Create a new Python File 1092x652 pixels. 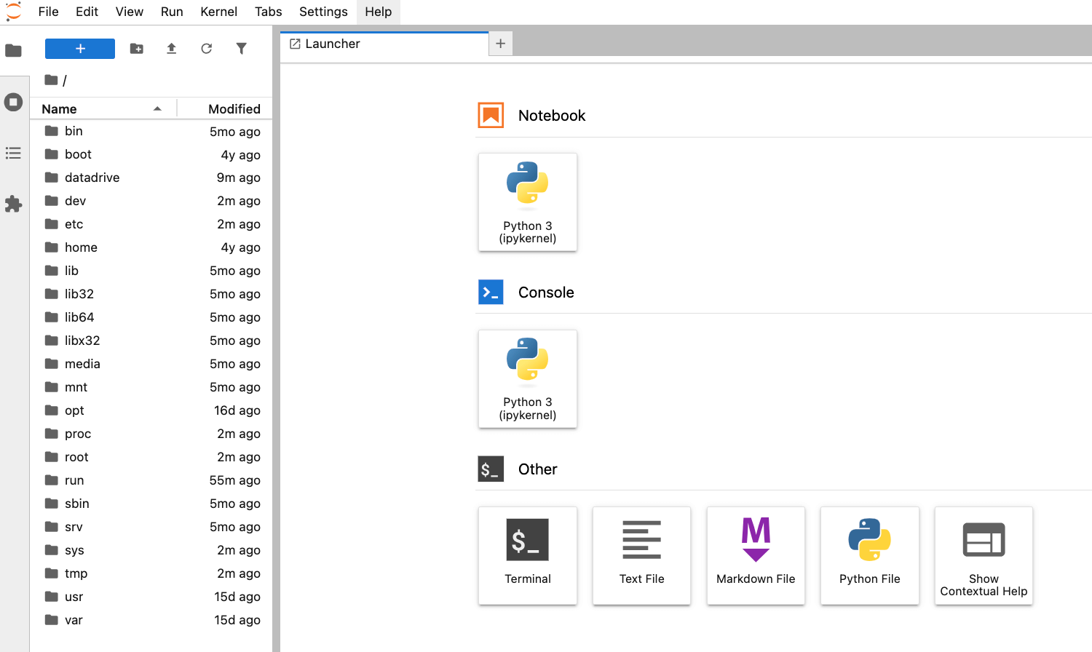pos(870,556)
